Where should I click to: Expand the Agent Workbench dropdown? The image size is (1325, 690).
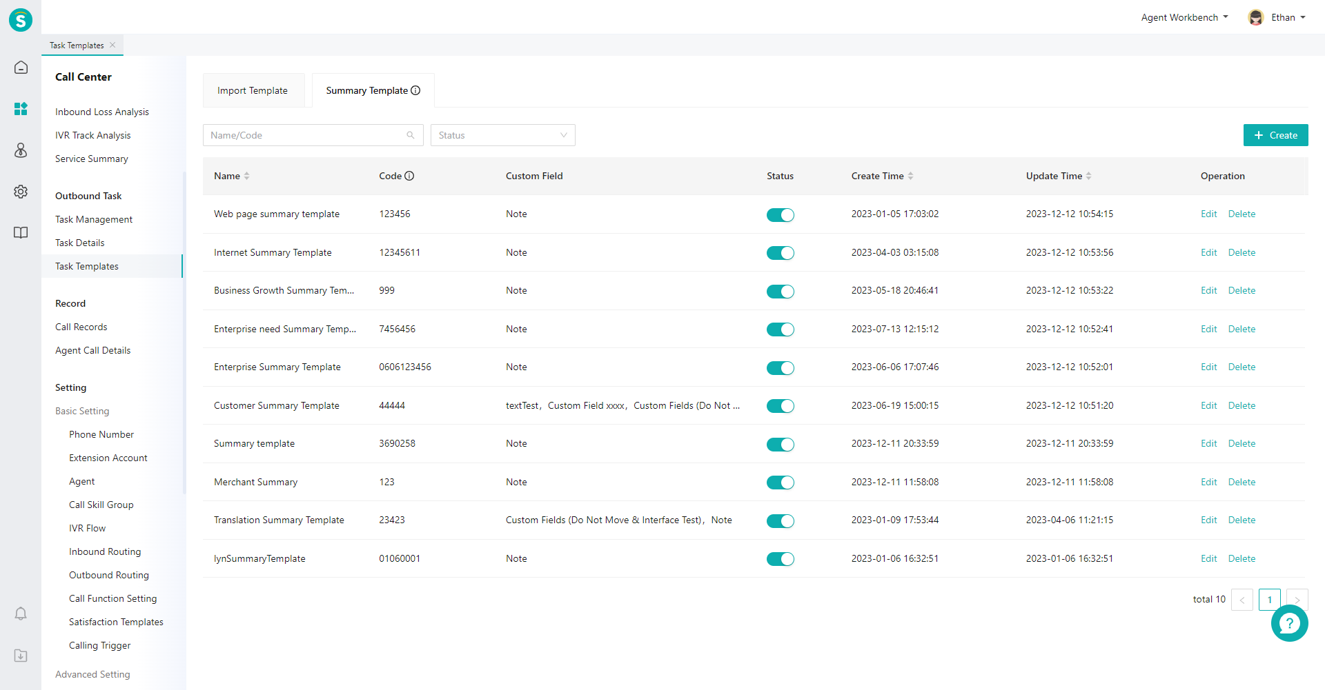[x=1184, y=17]
